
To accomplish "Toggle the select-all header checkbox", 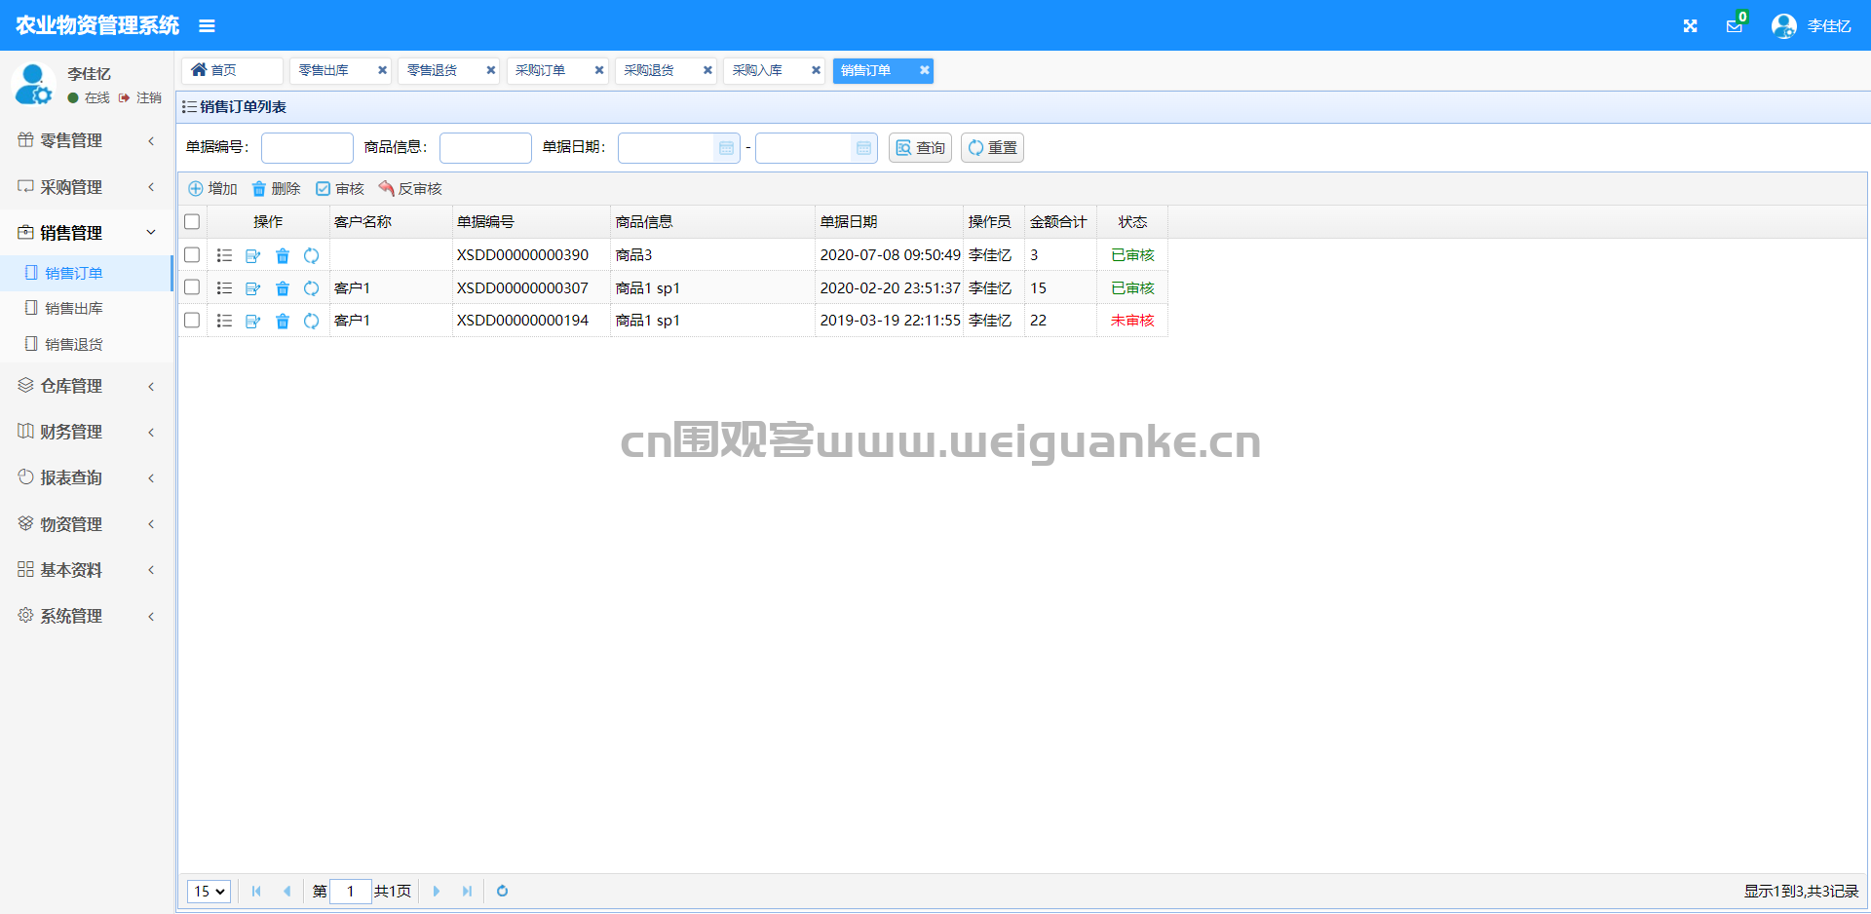I will point(192,222).
